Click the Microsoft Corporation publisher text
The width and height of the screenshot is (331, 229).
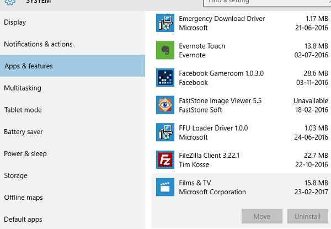click(x=212, y=192)
